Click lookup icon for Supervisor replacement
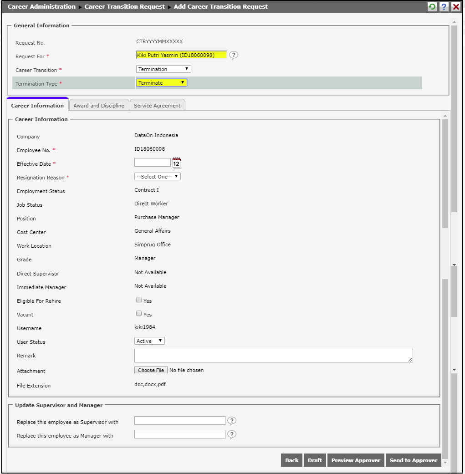The width and height of the screenshot is (465, 474). click(232, 421)
